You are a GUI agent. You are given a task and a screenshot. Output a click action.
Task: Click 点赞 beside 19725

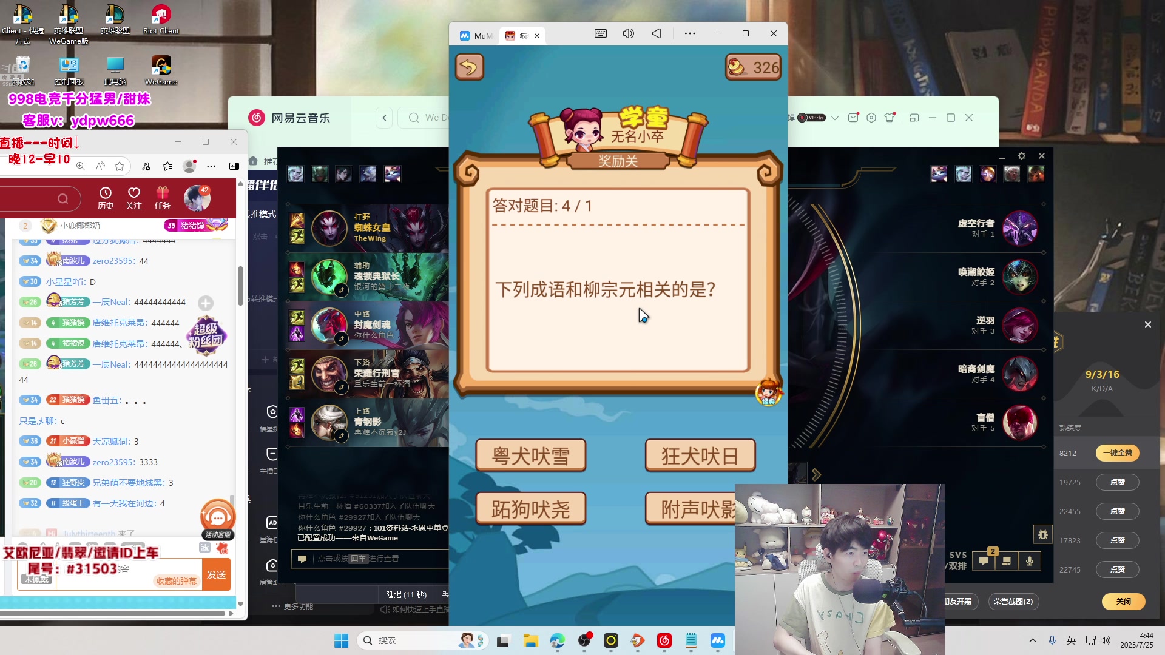point(1118,482)
